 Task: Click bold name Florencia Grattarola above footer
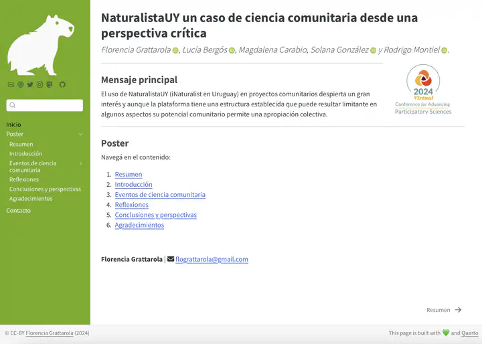point(132,259)
